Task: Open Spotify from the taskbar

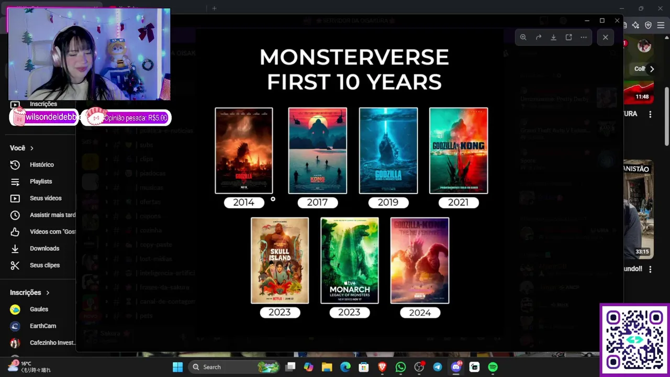Action: [x=493, y=367]
